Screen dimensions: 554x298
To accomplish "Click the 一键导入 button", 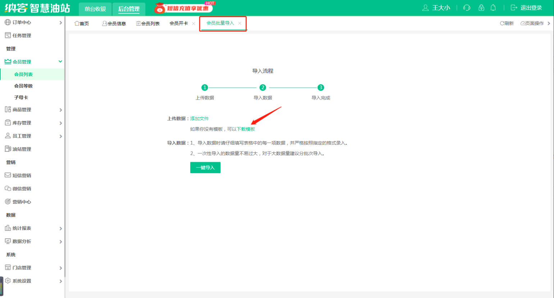I will pyautogui.click(x=205, y=168).
